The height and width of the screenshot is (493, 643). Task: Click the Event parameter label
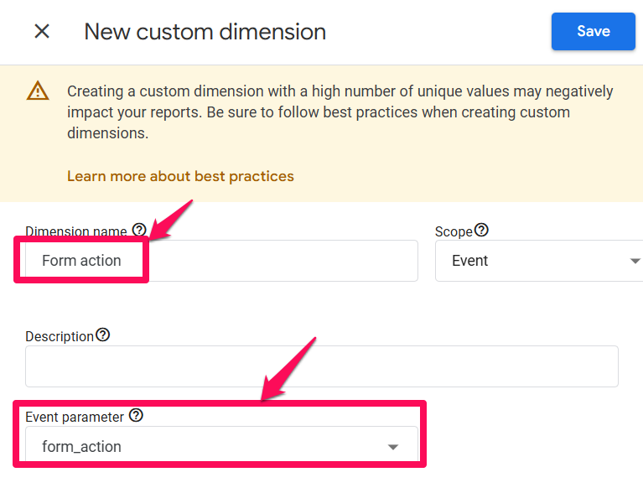pyautogui.click(x=75, y=418)
